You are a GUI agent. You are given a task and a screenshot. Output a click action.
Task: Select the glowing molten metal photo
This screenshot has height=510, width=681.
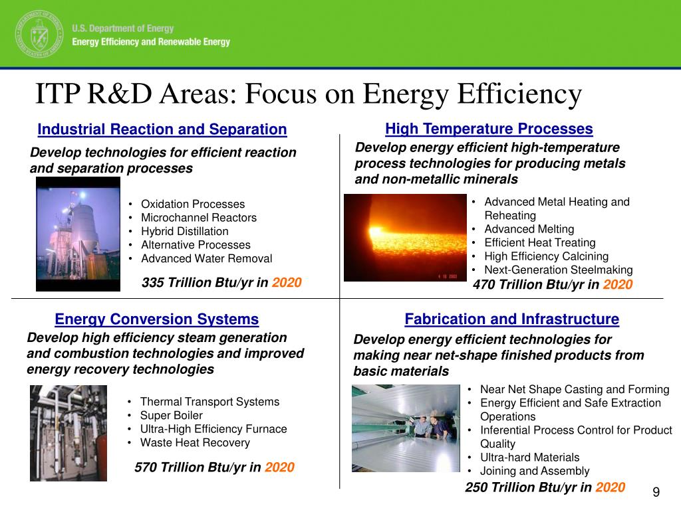coord(405,238)
